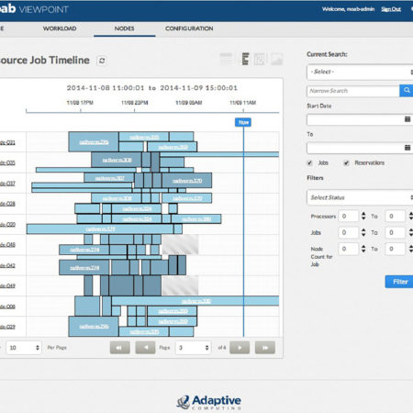Click the blue Filter button
This screenshot has width=413, height=413.
[399, 282]
